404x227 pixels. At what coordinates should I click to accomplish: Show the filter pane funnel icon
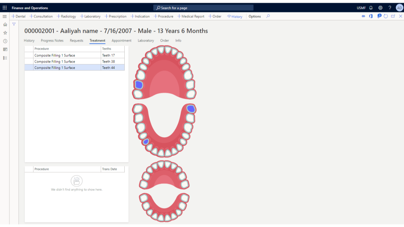[x=14, y=24]
